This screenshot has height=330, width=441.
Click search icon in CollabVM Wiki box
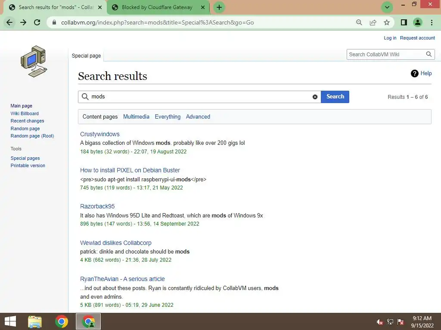pyautogui.click(x=429, y=54)
